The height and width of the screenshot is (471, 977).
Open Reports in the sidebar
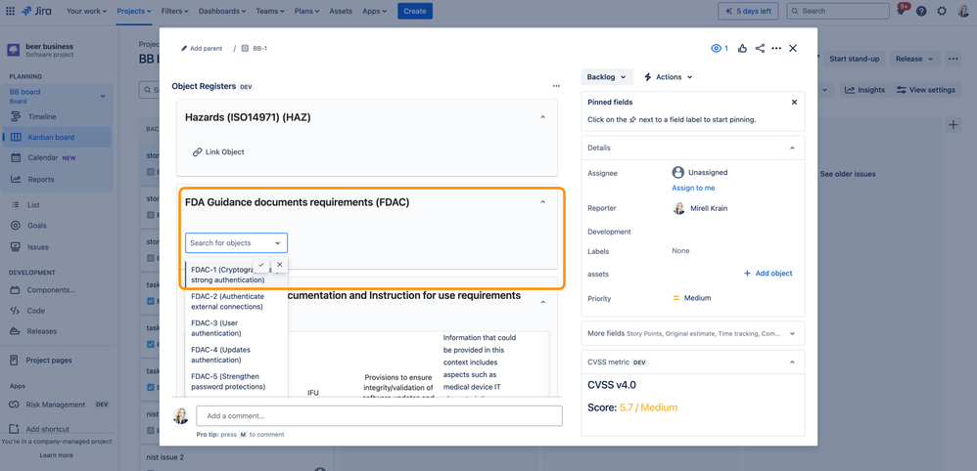(x=40, y=179)
